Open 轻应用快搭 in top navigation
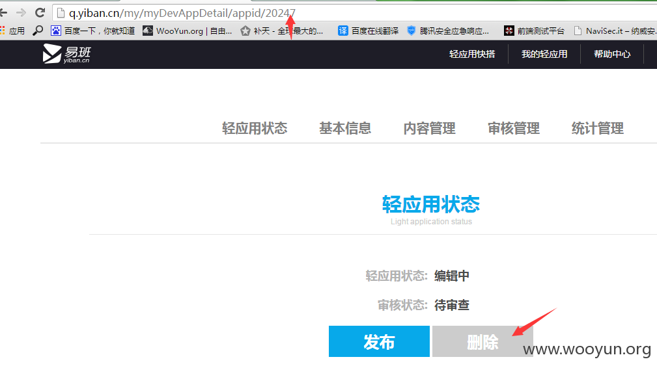The height and width of the screenshot is (368, 657). 472,55
